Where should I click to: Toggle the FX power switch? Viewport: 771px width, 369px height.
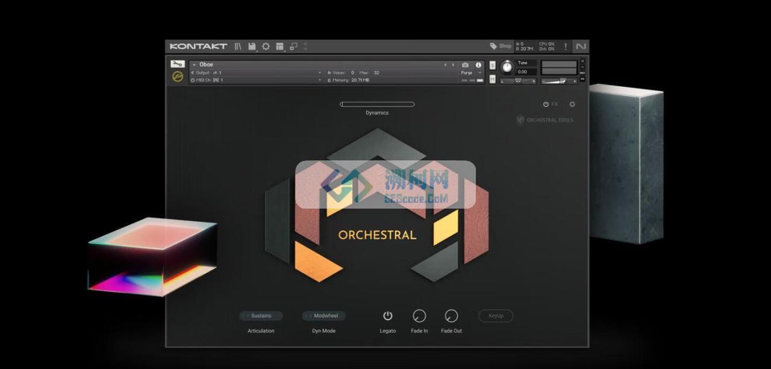546,104
